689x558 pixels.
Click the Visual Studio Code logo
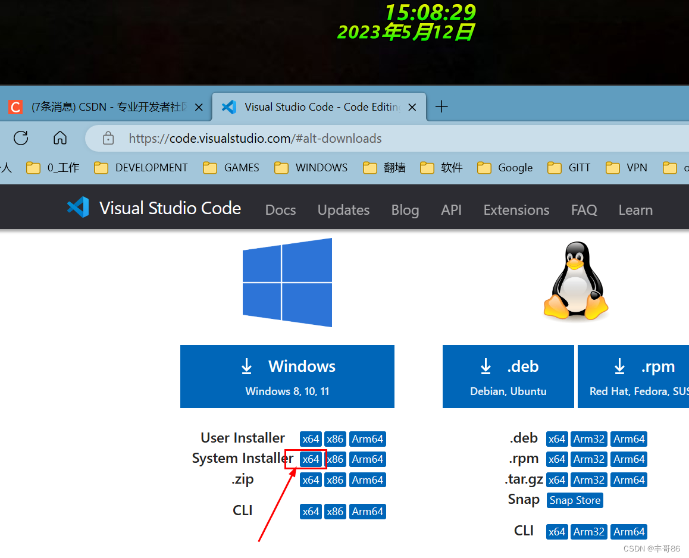[78, 207]
